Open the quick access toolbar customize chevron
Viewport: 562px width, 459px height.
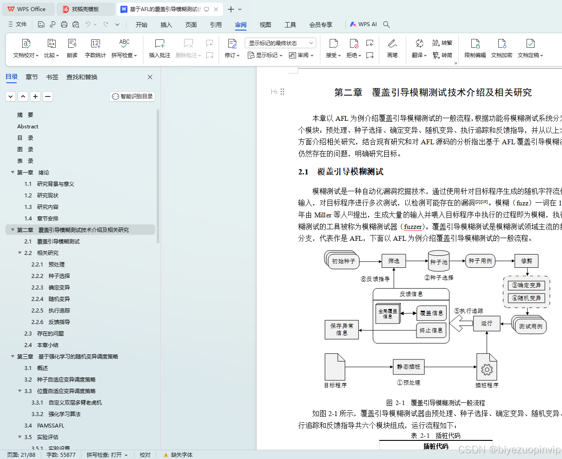117,24
